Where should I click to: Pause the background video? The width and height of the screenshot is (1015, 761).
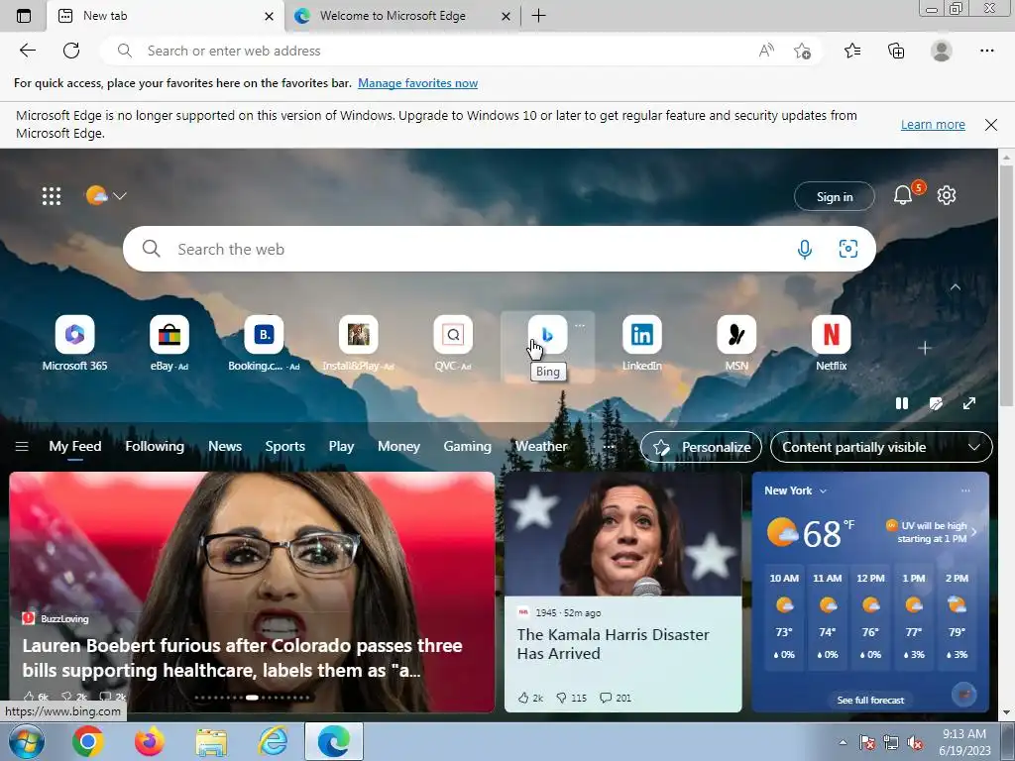pos(902,404)
